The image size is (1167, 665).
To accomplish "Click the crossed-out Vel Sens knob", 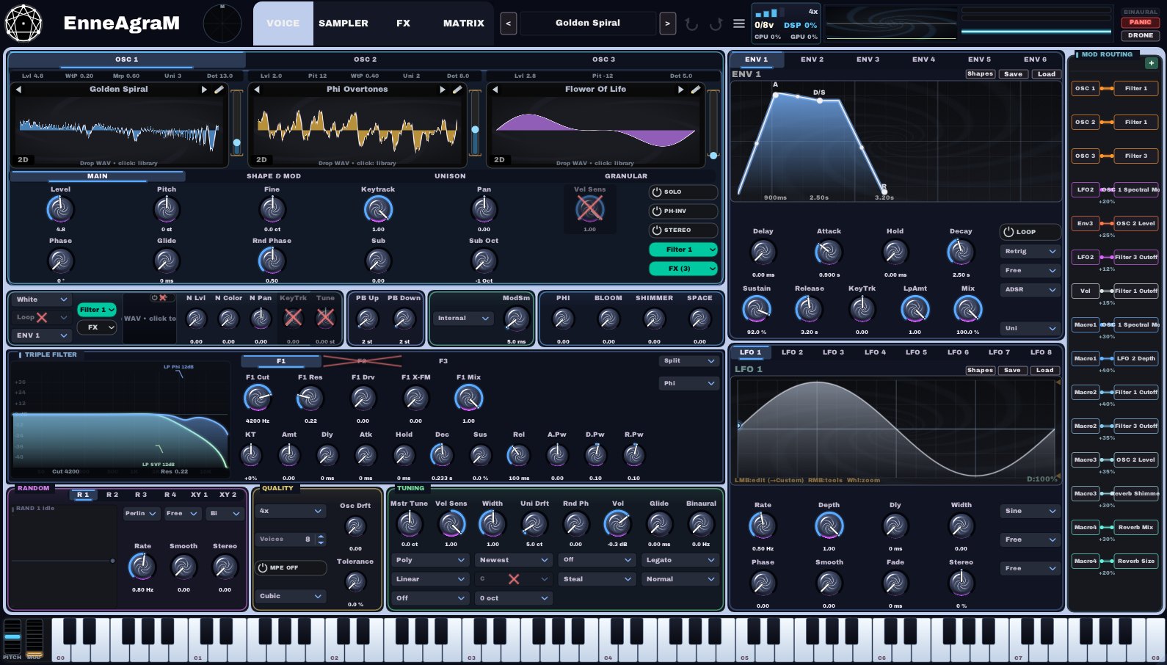I will coord(589,209).
